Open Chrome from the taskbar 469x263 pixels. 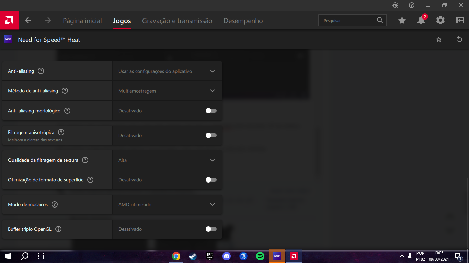click(x=176, y=256)
